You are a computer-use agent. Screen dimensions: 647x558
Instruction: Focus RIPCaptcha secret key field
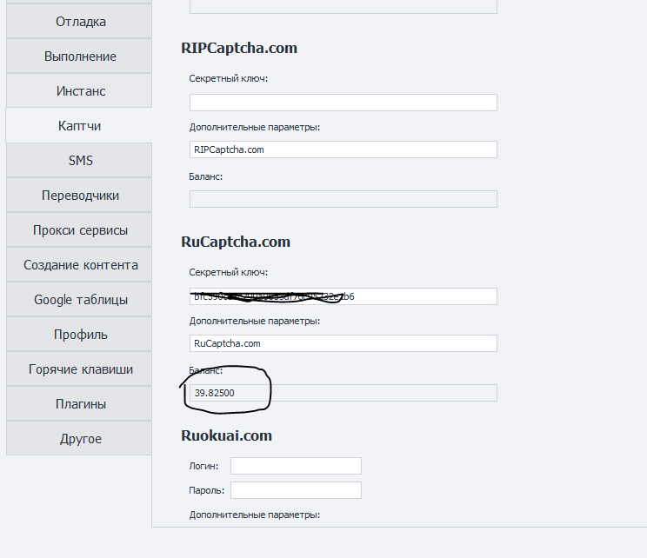point(344,103)
